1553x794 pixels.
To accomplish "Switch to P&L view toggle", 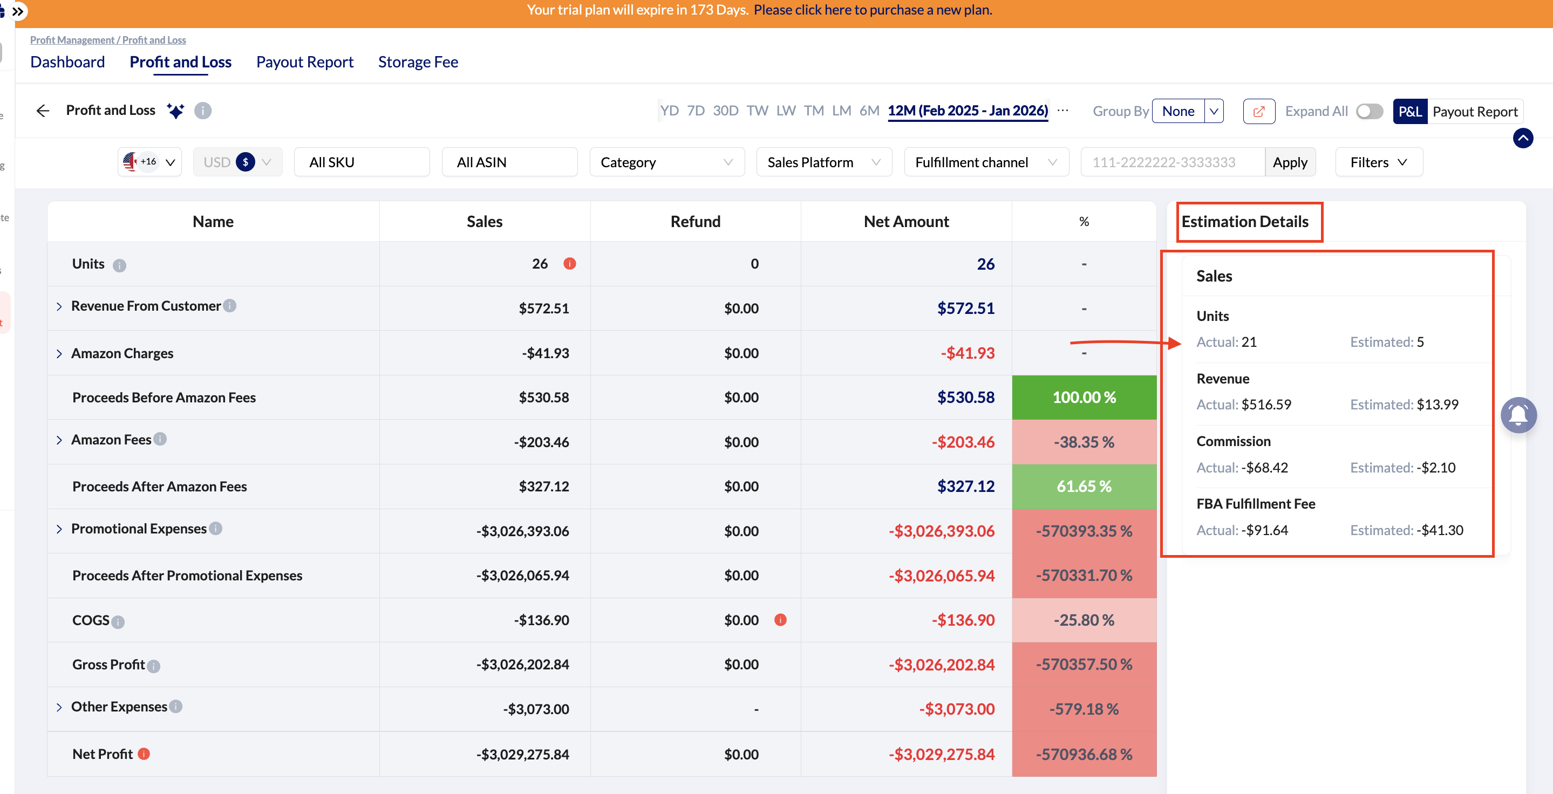I will point(1409,112).
